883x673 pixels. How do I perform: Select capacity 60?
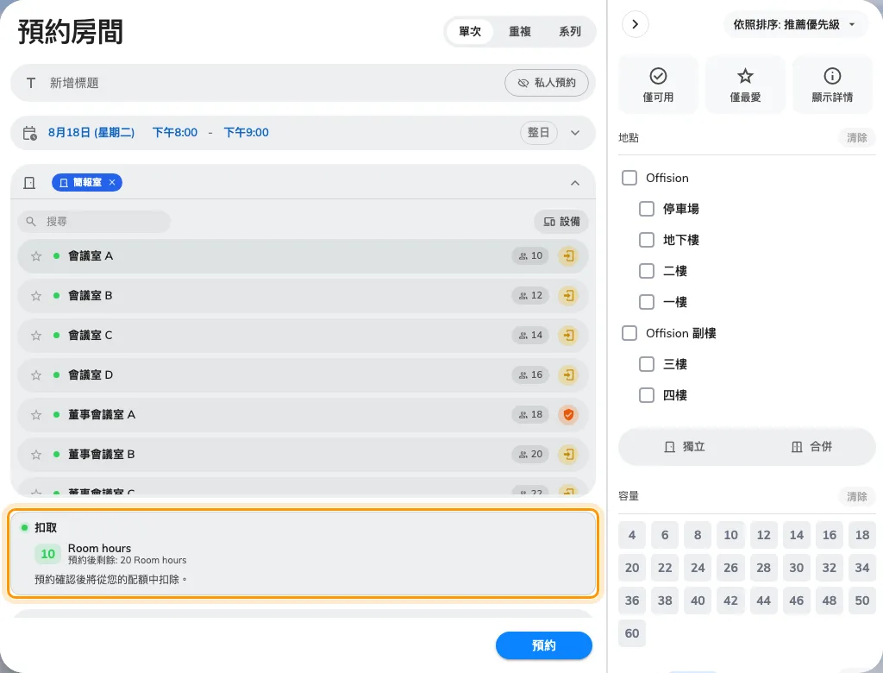(632, 633)
